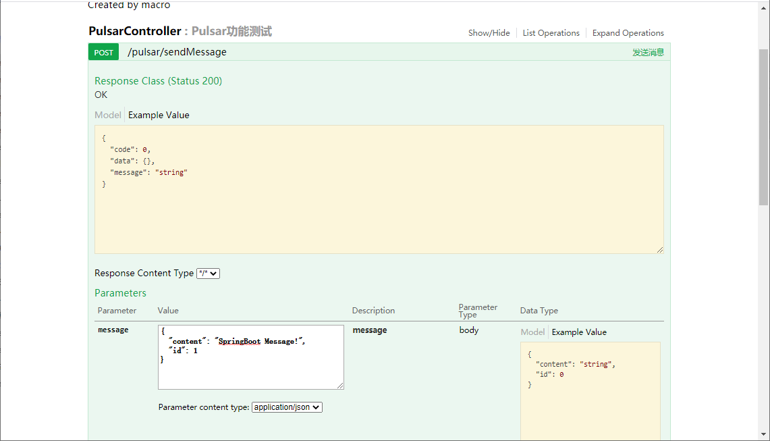
Task: Click 'Response Class (Status 200)' heading
Action: coord(158,81)
